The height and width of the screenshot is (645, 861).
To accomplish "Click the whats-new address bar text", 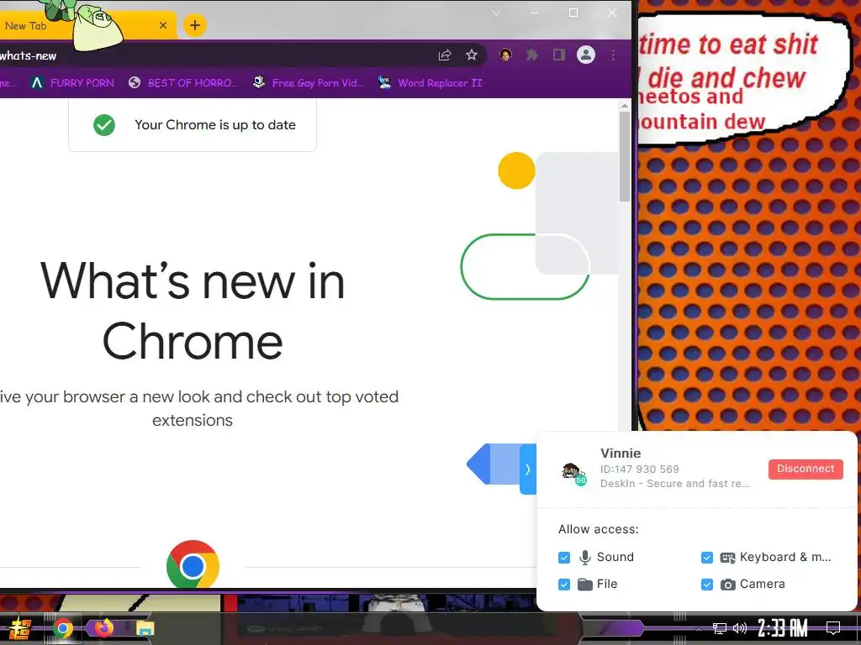I will [28, 55].
